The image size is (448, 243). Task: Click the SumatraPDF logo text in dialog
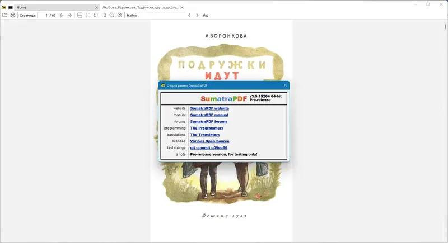[223, 98]
